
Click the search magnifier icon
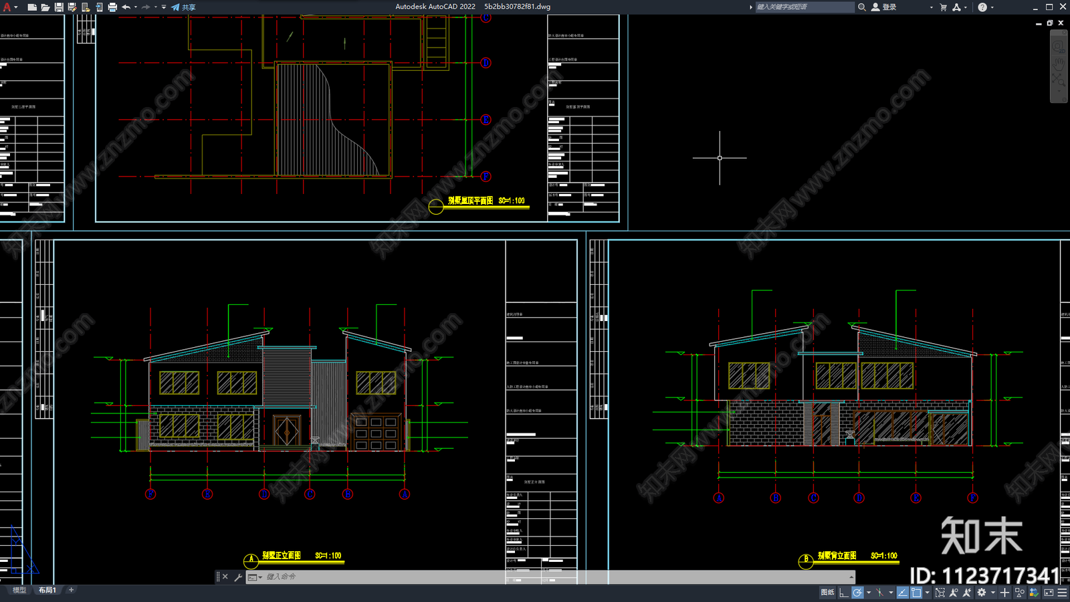(862, 7)
